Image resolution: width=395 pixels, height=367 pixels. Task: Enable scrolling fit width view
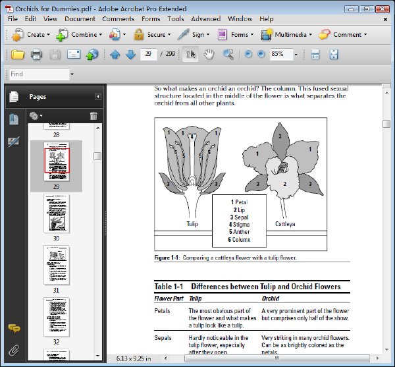[315, 55]
